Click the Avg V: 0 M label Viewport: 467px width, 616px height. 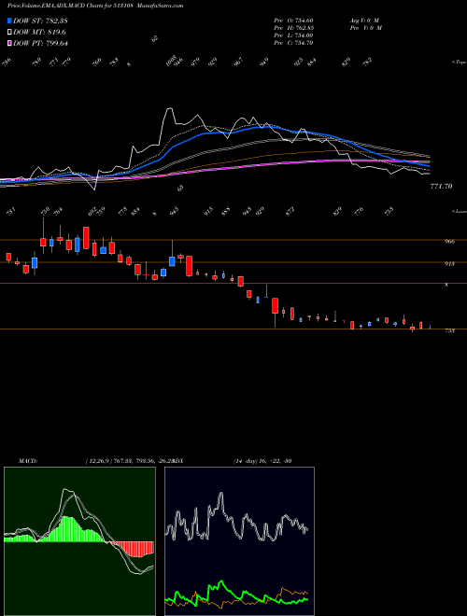pos(364,21)
